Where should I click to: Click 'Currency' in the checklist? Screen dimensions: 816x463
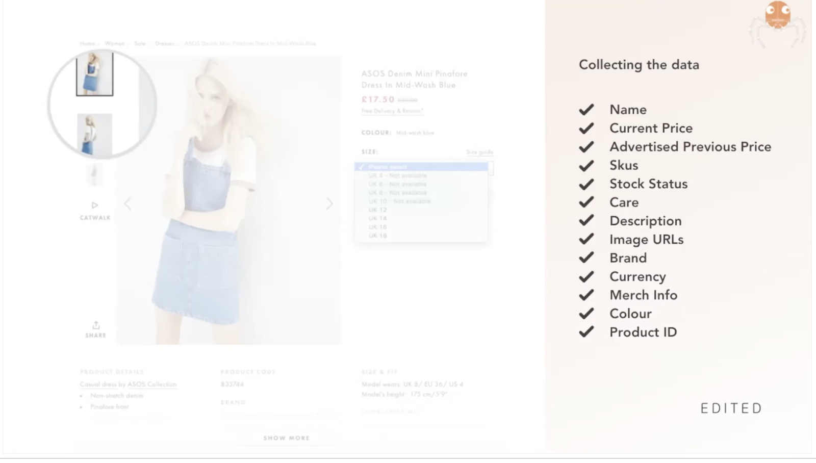(638, 276)
